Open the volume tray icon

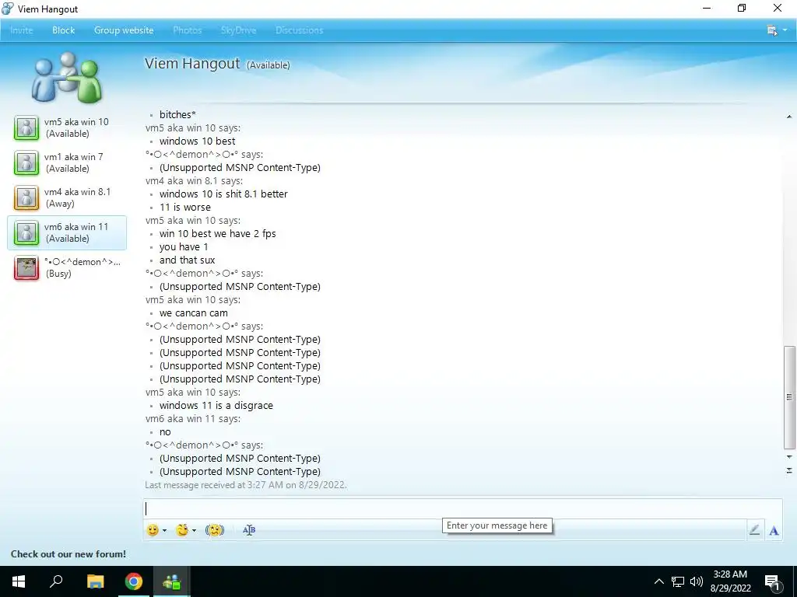coord(697,581)
